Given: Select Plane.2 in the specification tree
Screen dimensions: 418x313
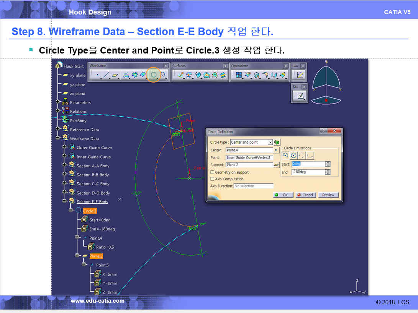Looking at the screenshot, I should pos(96,256).
